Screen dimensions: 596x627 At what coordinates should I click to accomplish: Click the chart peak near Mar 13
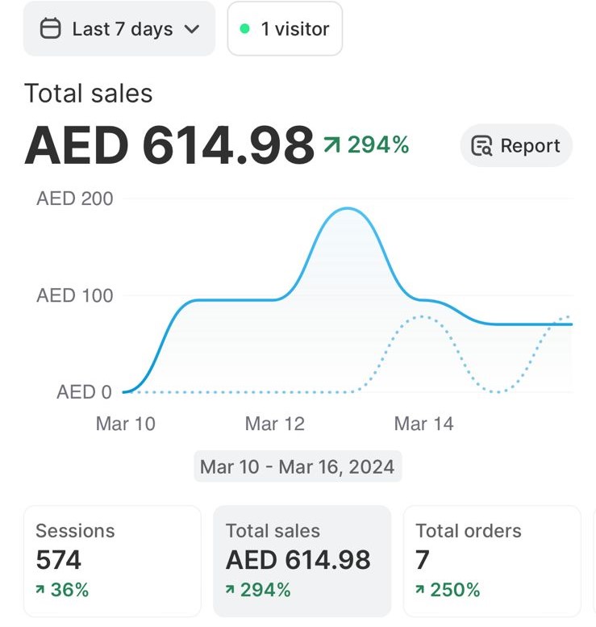347,209
